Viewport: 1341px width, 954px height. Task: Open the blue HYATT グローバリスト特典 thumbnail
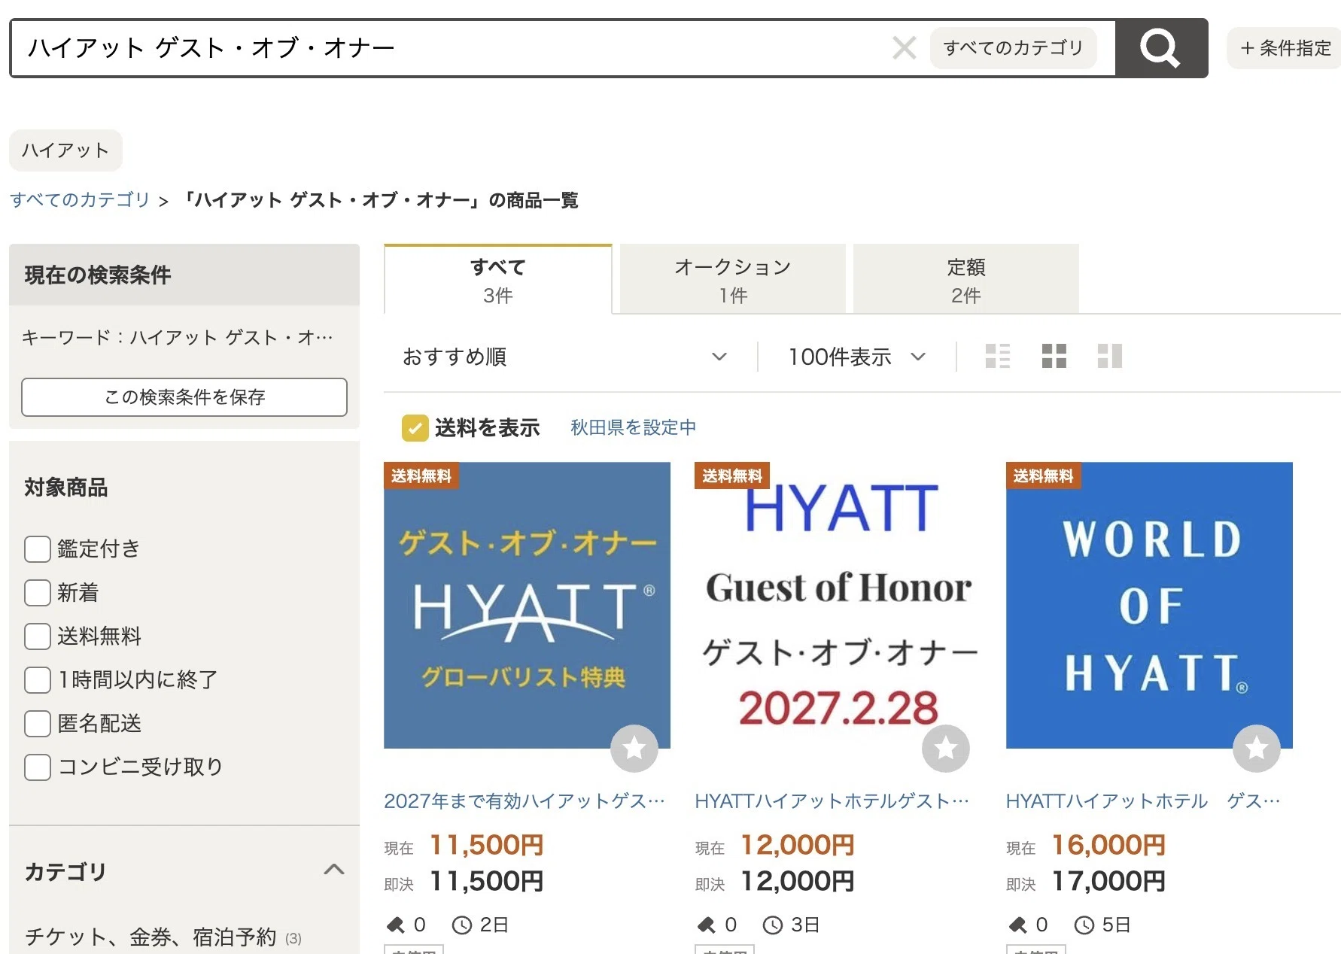pyautogui.click(x=527, y=605)
